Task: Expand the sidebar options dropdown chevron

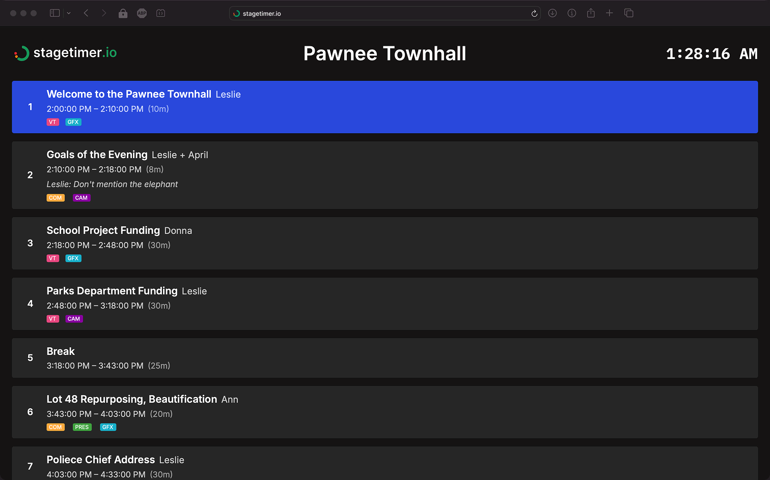Action: 69,13
